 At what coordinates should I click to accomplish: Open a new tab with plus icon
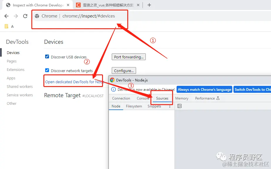click(149, 5)
